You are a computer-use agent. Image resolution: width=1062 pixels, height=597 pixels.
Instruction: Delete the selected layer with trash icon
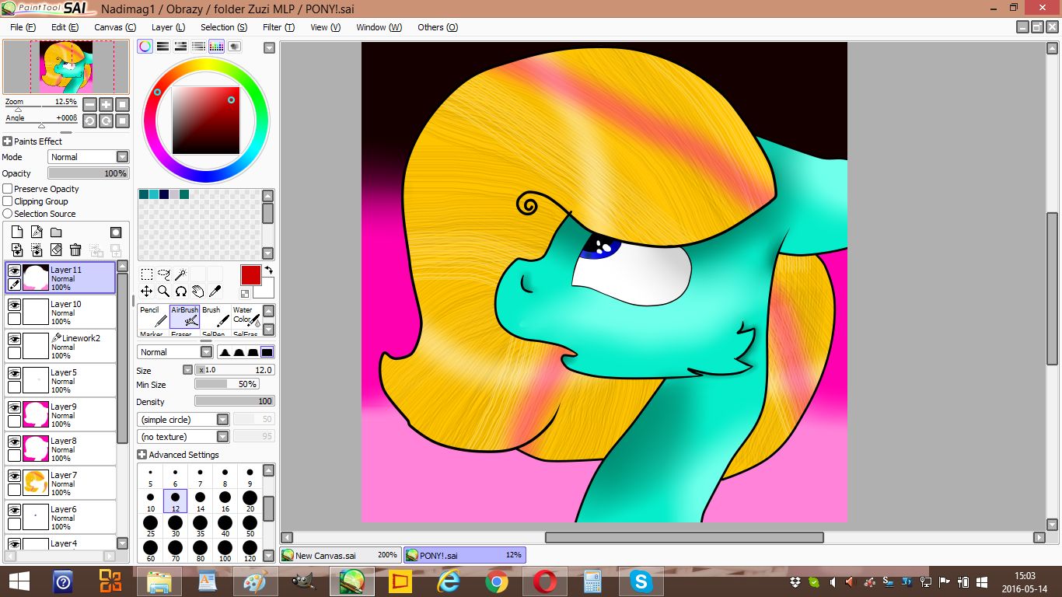tap(75, 250)
